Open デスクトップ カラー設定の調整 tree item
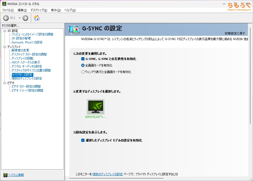The width and height of the screenshot is (253, 181). pos(29,54)
